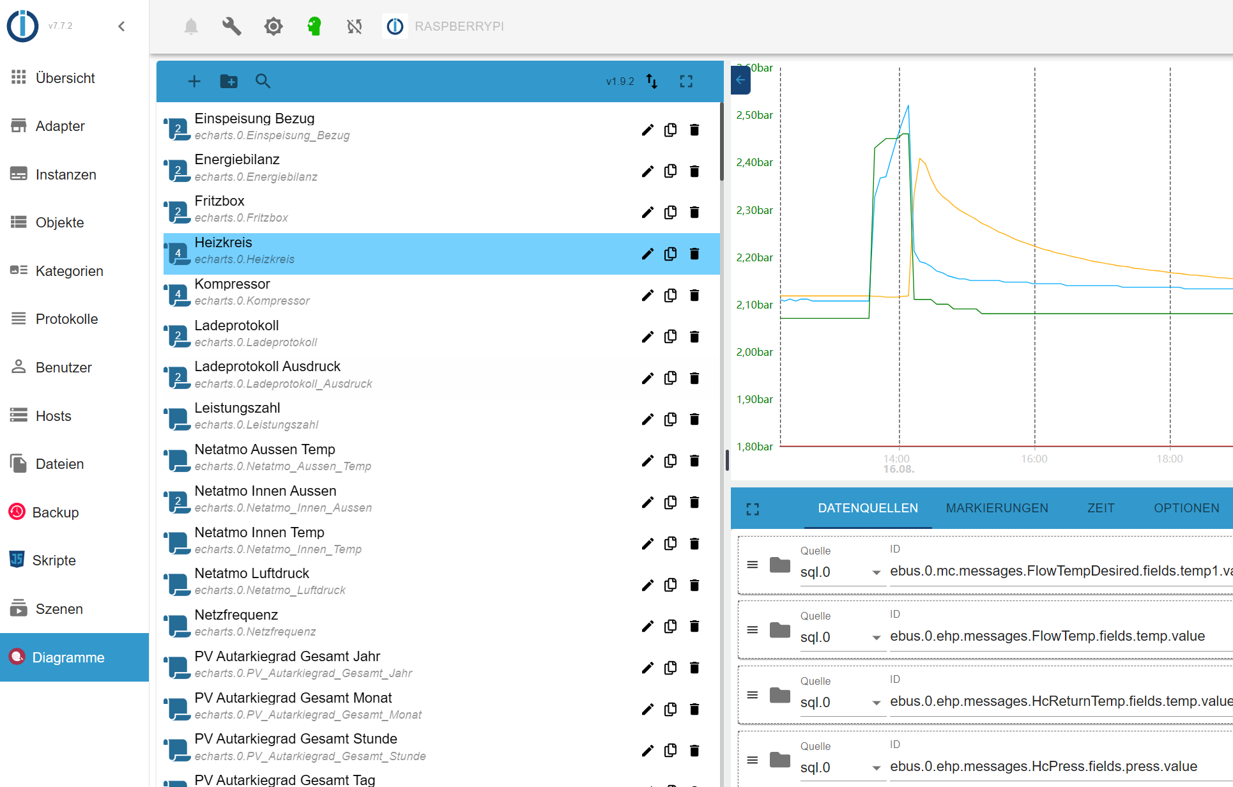Delete the PV Autarkiegrad Gesamt Jahr chart
This screenshot has width=1233, height=787.
pyautogui.click(x=694, y=668)
